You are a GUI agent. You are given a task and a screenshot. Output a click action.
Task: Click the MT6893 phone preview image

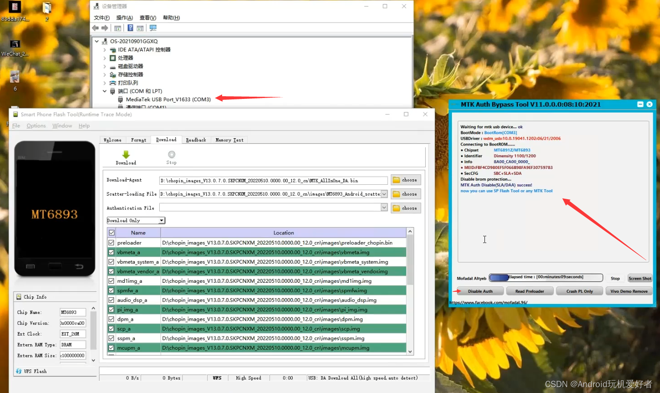point(55,209)
